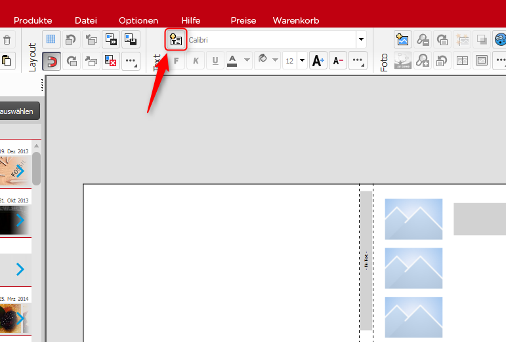Open the Datei menu

click(x=86, y=20)
